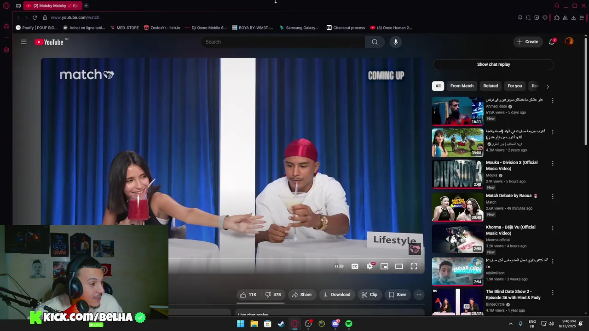Dislike the video with 478 dislikes

point(273,295)
